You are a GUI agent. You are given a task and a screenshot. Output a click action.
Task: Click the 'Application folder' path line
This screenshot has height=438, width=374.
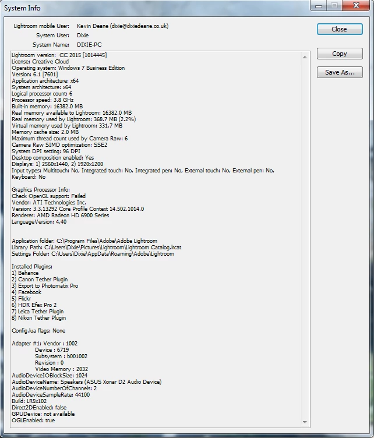click(84, 241)
